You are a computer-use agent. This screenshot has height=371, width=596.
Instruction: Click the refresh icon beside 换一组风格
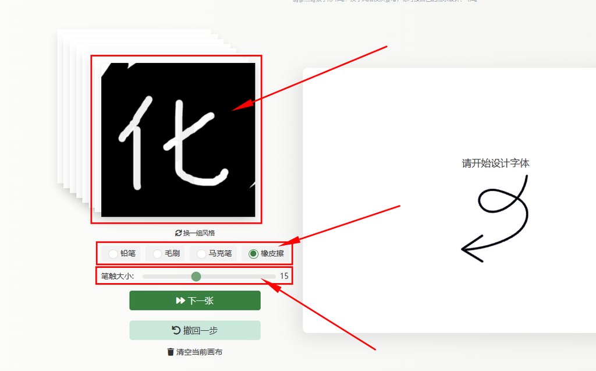click(x=178, y=233)
